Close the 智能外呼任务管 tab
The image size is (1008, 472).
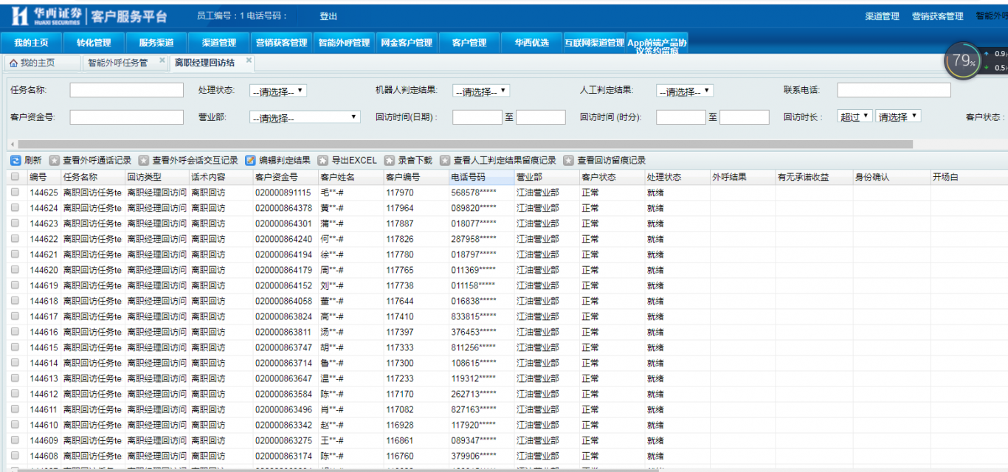click(x=162, y=61)
